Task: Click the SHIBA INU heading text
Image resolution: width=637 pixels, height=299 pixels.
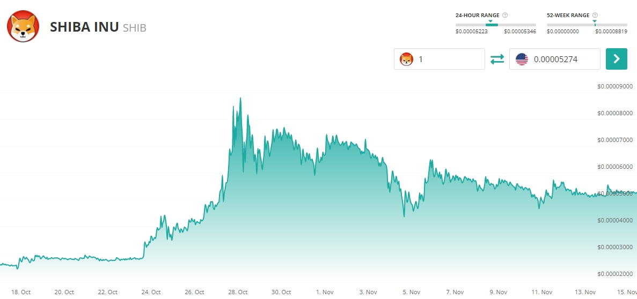Action: point(84,27)
